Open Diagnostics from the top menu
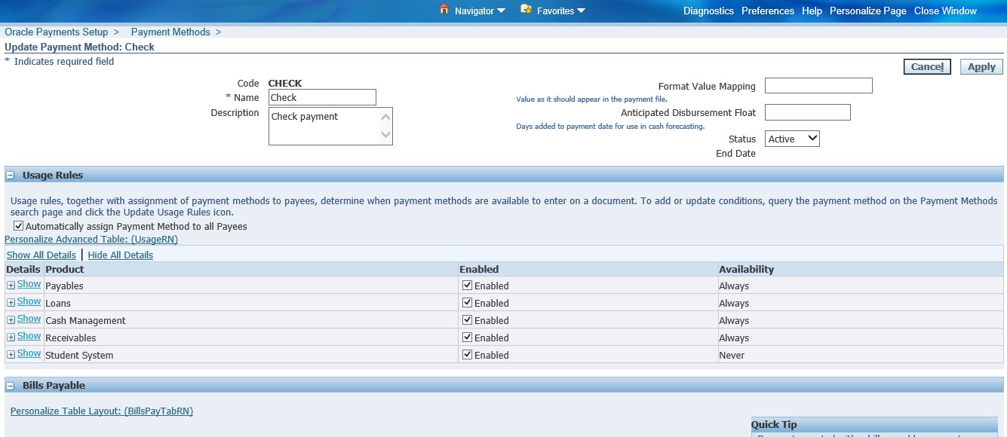 [x=708, y=11]
